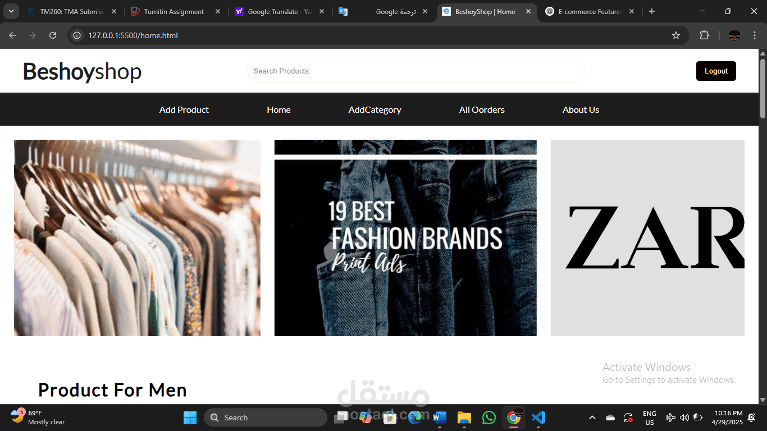Image resolution: width=767 pixels, height=431 pixels.
Task: Reload the page with the refresh icon
Action: 52,35
